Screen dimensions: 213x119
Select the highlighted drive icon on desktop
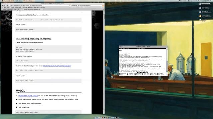point(200,4)
